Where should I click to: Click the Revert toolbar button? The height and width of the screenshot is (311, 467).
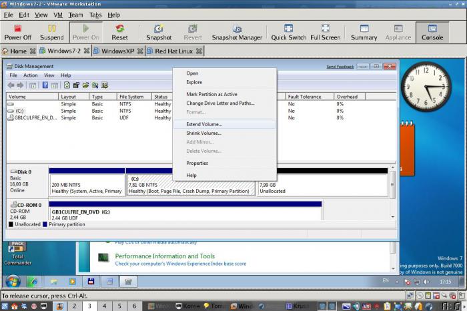pyautogui.click(x=193, y=32)
